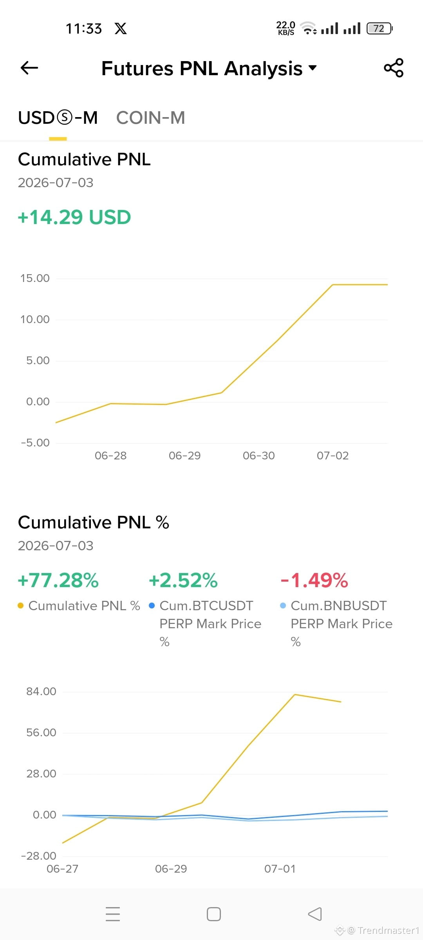423x940 pixels.
Task: Open the share icon
Action: point(394,68)
